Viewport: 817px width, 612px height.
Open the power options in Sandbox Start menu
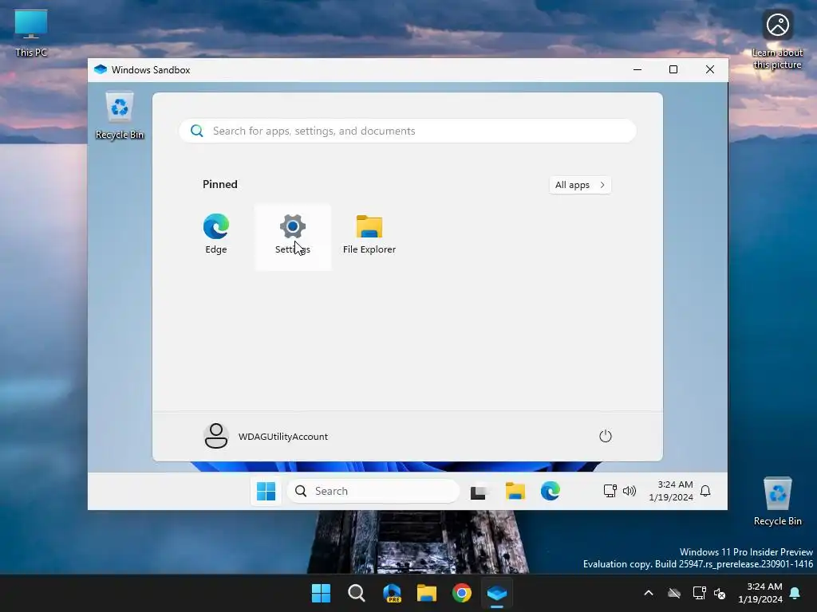[605, 436]
